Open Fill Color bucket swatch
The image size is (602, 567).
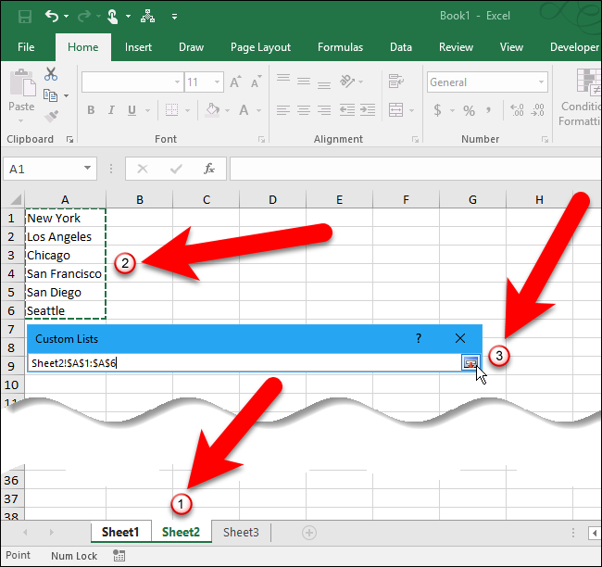pyautogui.click(x=212, y=110)
